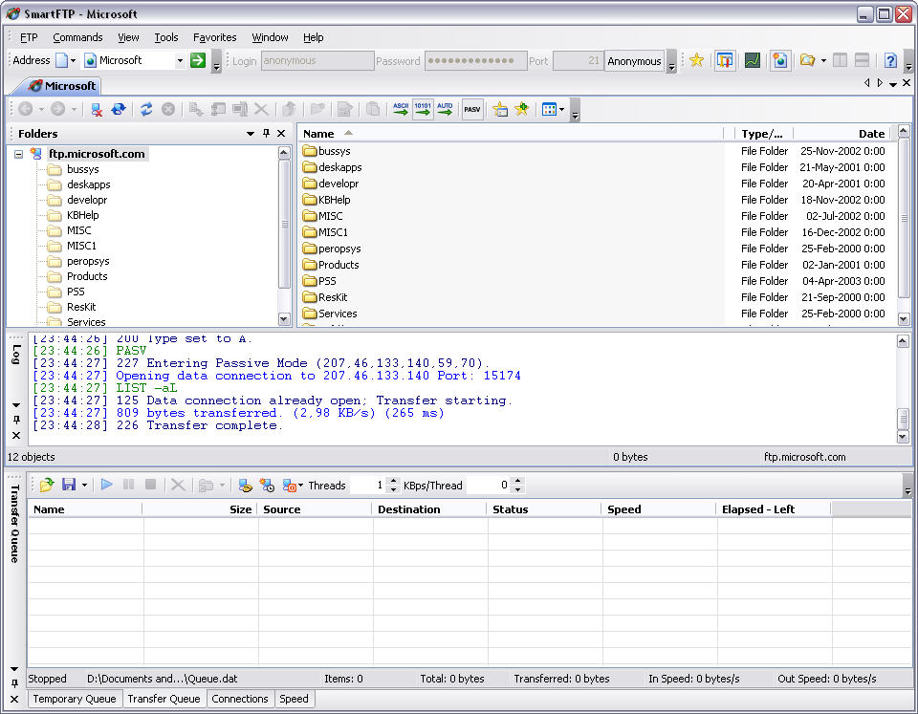Viewport: 918px width, 714px height.
Task: Click the connection settings icon in queue toolbar
Action: coord(246,485)
